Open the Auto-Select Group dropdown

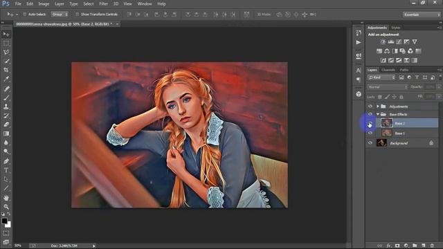pos(60,14)
